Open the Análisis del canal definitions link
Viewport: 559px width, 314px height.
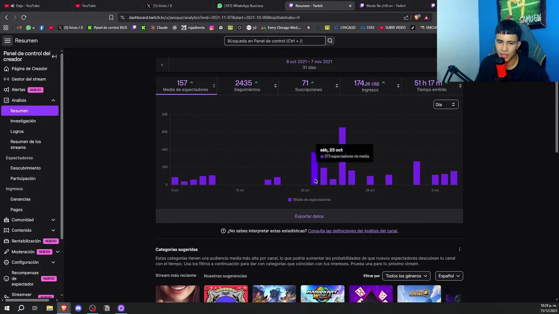click(353, 231)
